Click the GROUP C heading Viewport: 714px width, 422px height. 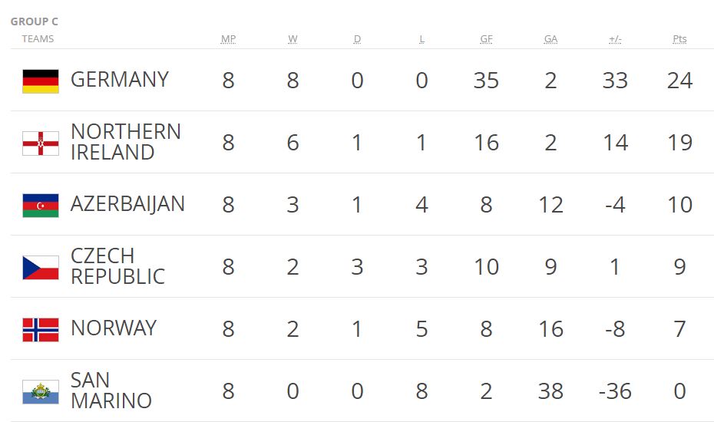point(34,21)
